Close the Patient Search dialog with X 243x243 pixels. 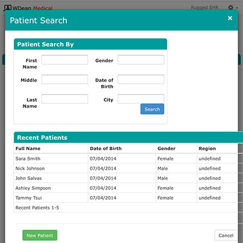tap(230, 18)
